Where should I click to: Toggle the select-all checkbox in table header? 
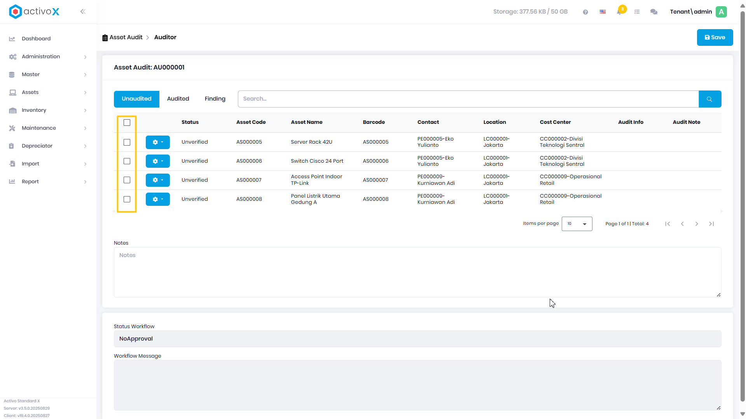pos(127,123)
